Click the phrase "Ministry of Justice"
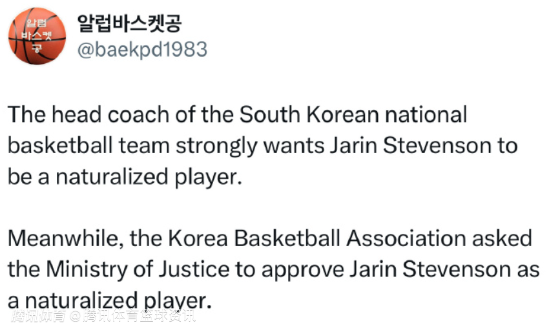The width and height of the screenshot is (549, 332). pyautogui.click(x=138, y=269)
